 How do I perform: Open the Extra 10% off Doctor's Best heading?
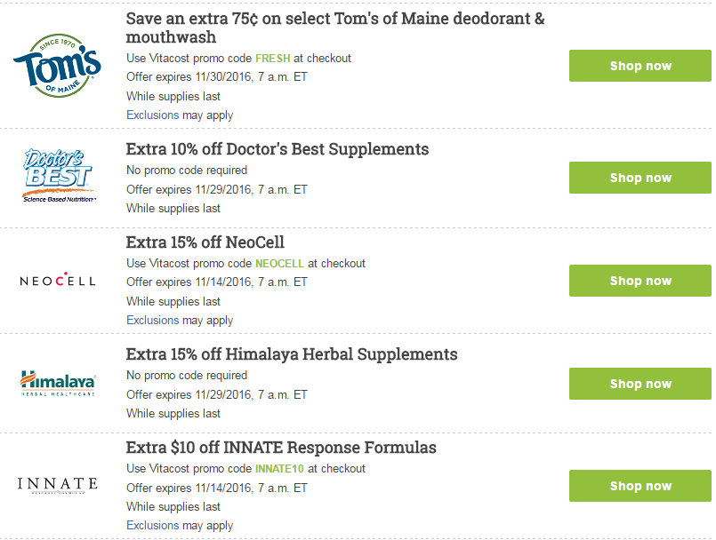coord(278,149)
